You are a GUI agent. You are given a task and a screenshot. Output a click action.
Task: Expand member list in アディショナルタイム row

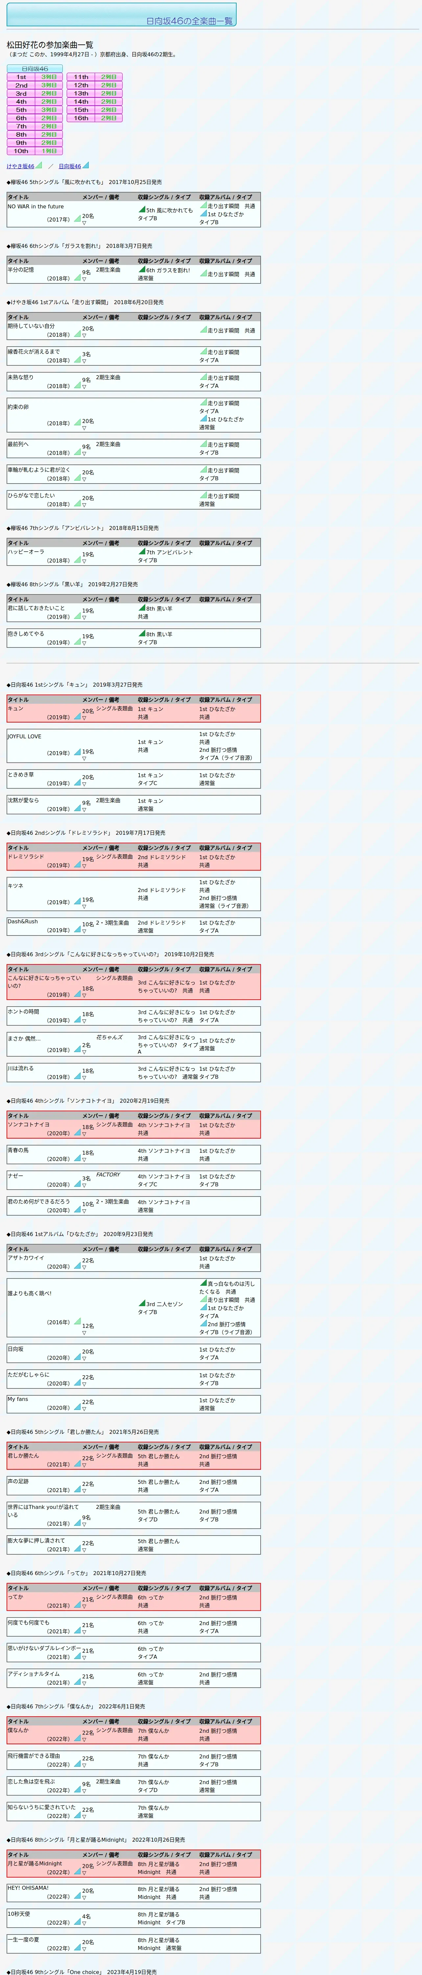[x=84, y=1684]
